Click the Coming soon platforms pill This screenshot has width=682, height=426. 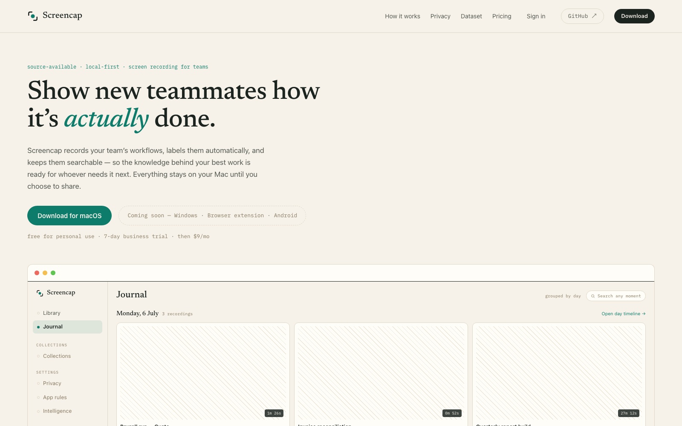[212, 216]
